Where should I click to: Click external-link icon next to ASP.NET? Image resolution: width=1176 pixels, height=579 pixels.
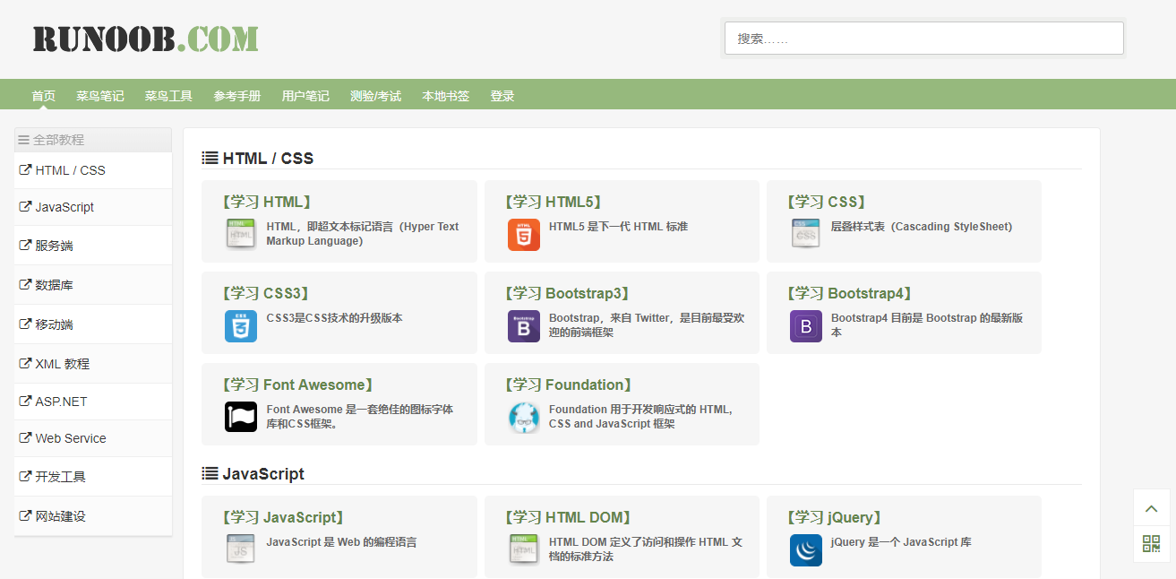[x=25, y=401]
